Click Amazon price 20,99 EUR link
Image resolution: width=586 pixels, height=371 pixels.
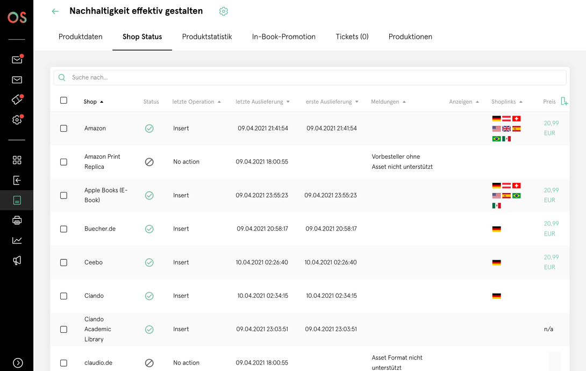[551, 128]
